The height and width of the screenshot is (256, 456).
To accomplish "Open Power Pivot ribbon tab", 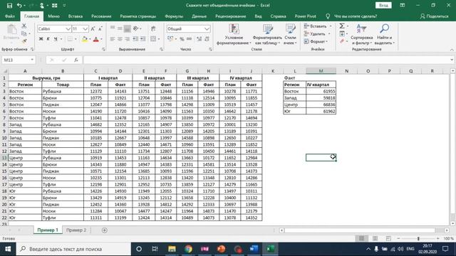I will click(306, 16).
